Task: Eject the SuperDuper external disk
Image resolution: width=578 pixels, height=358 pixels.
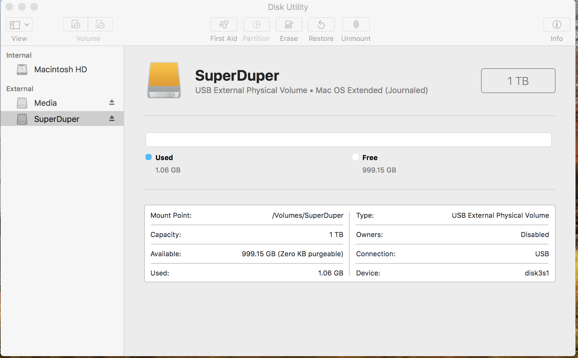Action: (112, 119)
